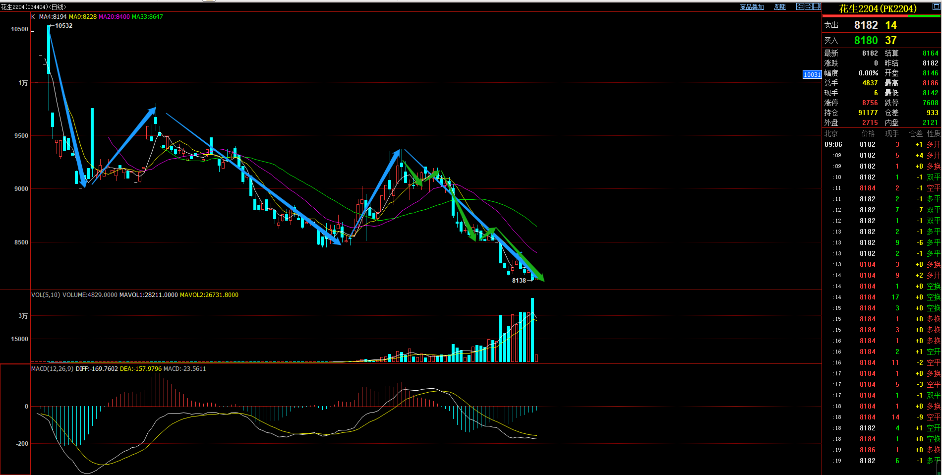The height and width of the screenshot is (475, 942).
Task: Click the 总手 value 4837
Action: tap(870, 83)
